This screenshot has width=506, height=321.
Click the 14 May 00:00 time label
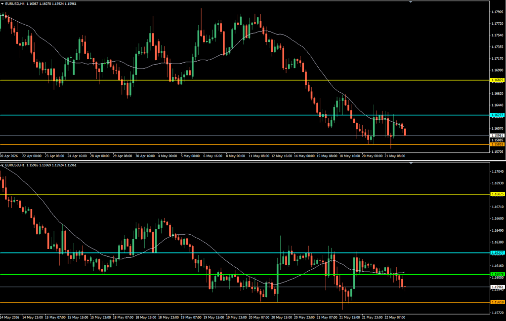coord(304,156)
